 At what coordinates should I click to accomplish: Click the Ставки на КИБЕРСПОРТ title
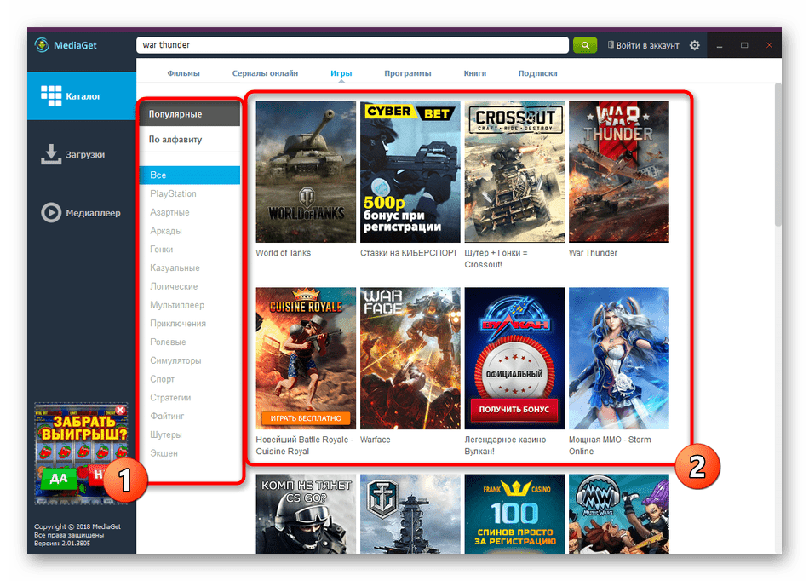[409, 253]
